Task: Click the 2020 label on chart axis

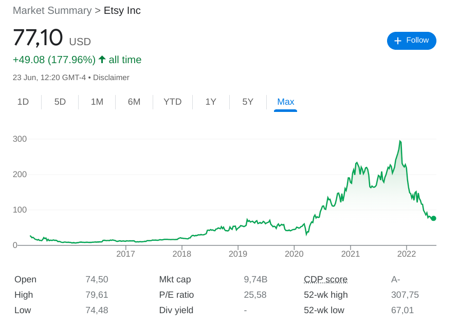Action: click(x=294, y=254)
